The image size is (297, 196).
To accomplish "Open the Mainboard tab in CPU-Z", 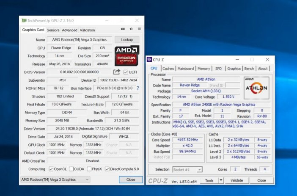I will pos(186,69).
